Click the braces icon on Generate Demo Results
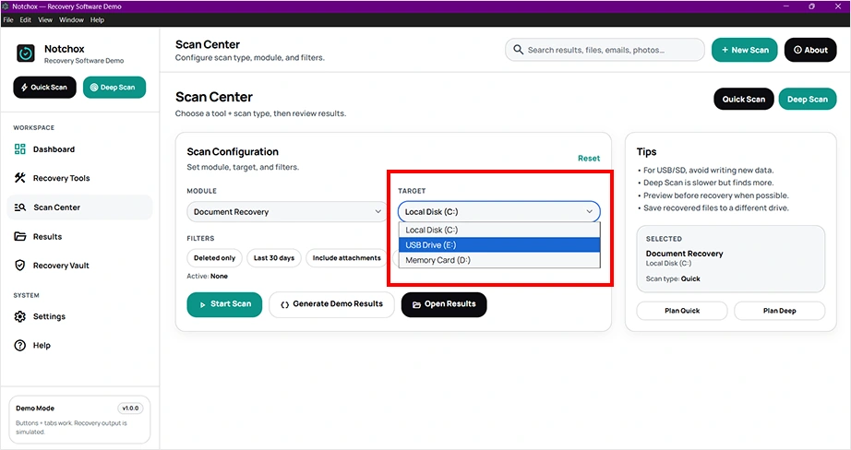The image size is (851, 450). point(285,304)
